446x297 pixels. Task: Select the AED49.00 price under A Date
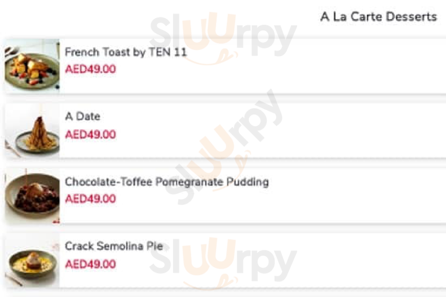click(x=90, y=135)
